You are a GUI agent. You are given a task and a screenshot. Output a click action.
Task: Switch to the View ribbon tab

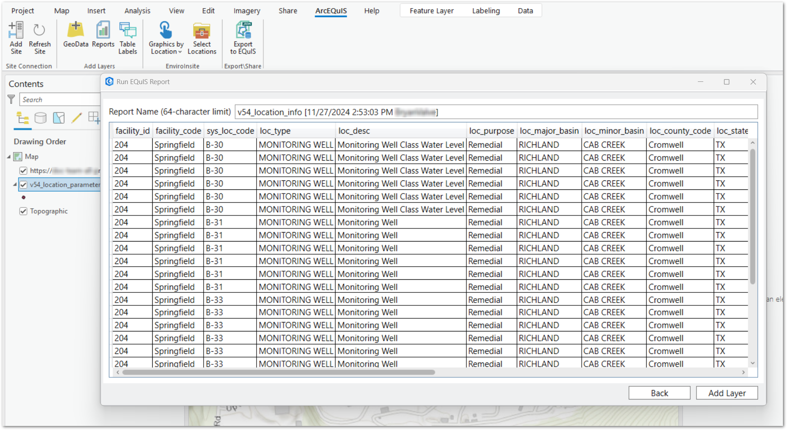click(176, 11)
